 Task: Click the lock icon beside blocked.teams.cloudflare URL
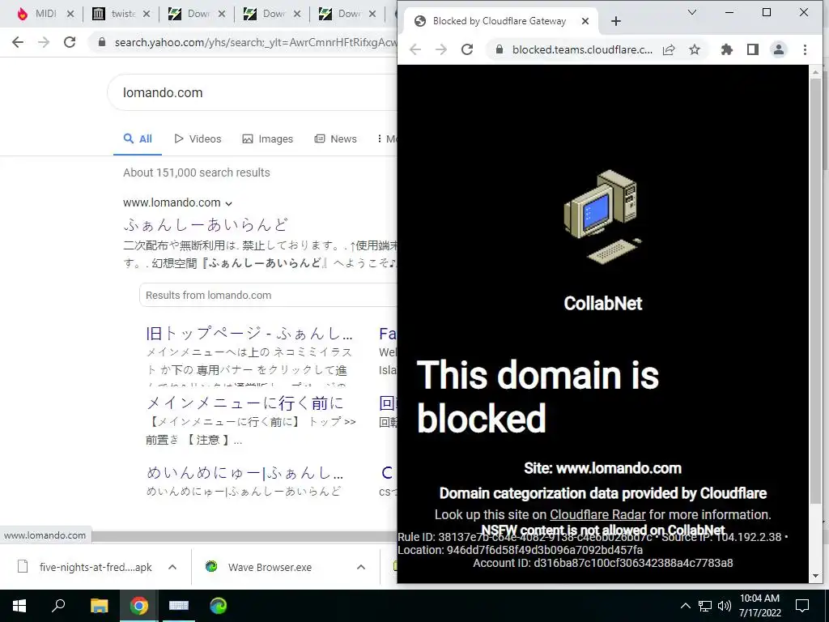click(x=499, y=49)
